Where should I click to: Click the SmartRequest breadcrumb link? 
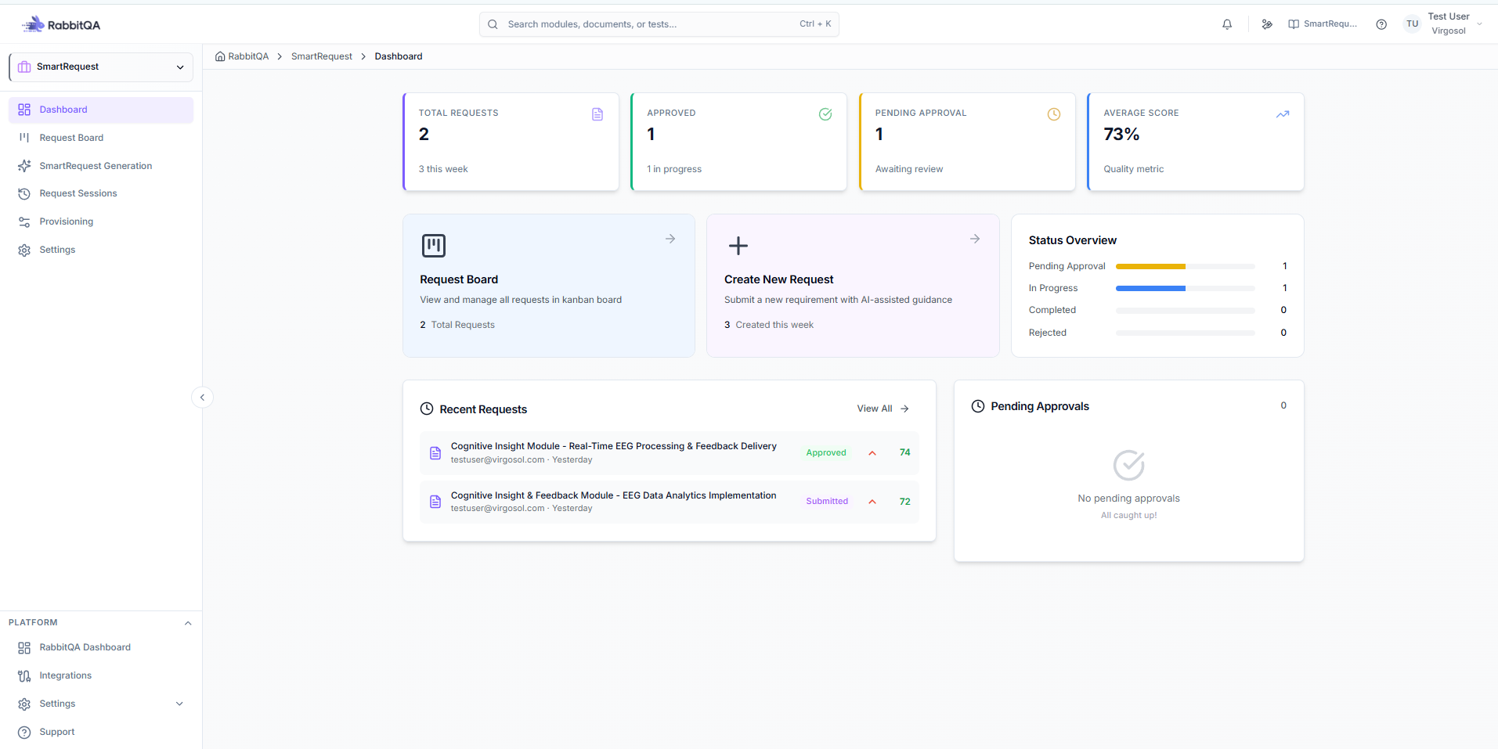322,56
